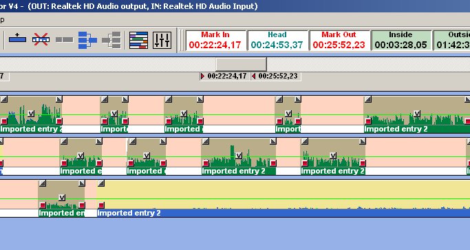Image resolution: width=470 pixels, height=250 pixels.
Task: Open the mixer faders icon
Action: (162, 40)
